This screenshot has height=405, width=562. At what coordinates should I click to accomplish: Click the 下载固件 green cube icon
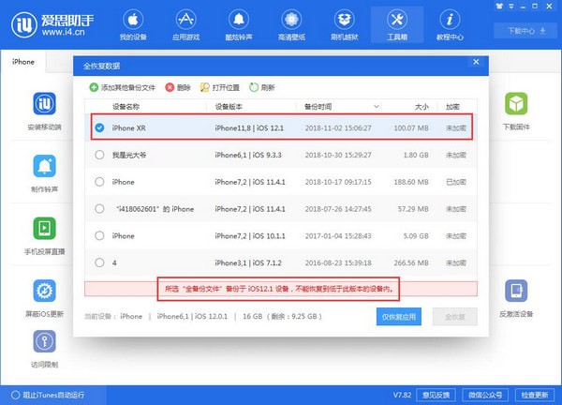tap(516, 104)
